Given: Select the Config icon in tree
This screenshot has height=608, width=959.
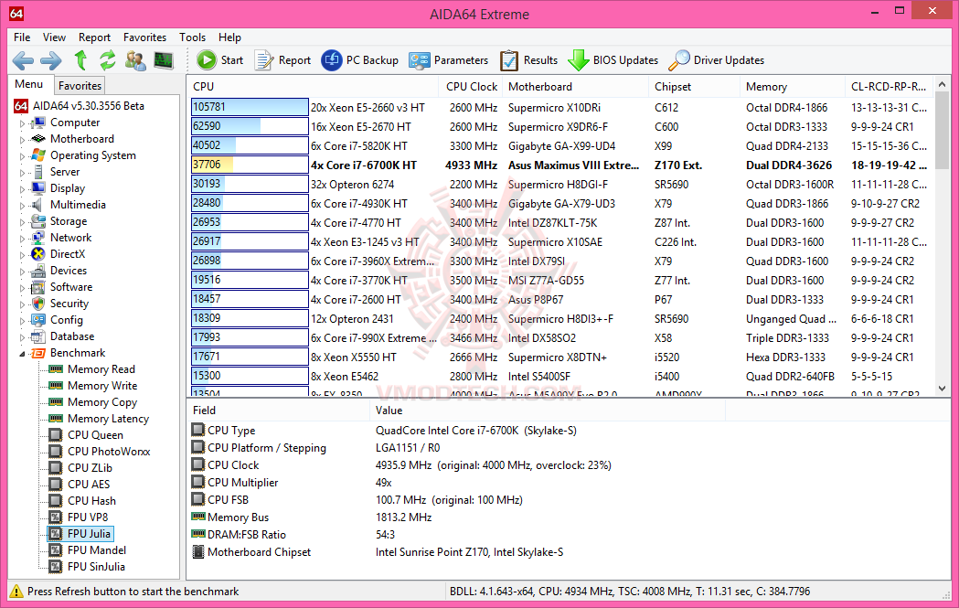Looking at the screenshot, I should tap(37, 320).
